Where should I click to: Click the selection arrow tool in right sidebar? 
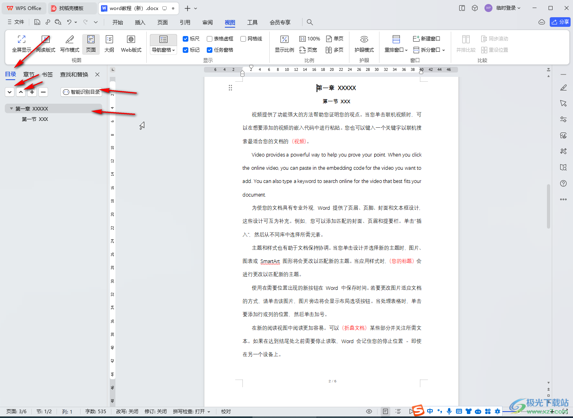(563, 103)
